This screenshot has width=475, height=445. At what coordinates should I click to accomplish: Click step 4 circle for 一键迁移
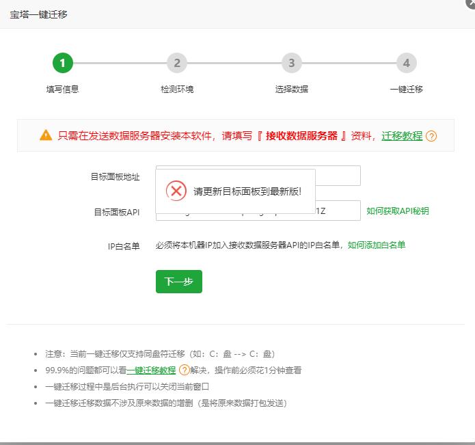(x=407, y=63)
